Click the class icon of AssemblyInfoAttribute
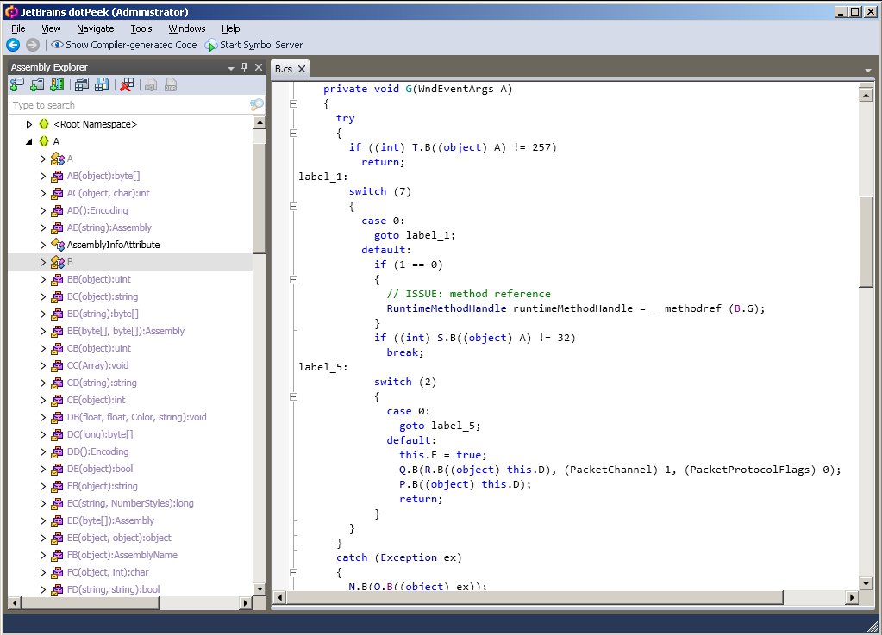This screenshot has width=882, height=635. pos(58,245)
